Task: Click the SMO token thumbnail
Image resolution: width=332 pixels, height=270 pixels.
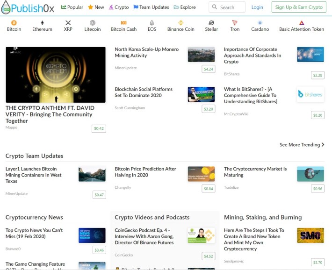Action: coord(310,235)
